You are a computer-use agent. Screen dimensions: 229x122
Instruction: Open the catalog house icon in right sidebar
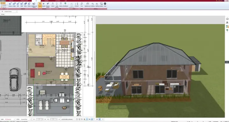tap(227, 19)
